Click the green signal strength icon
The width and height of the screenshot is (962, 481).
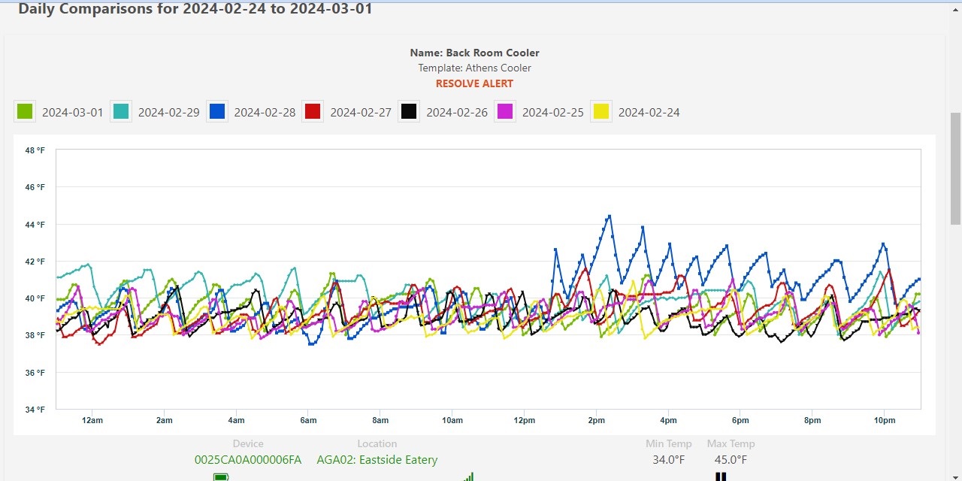[x=469, y=476]
